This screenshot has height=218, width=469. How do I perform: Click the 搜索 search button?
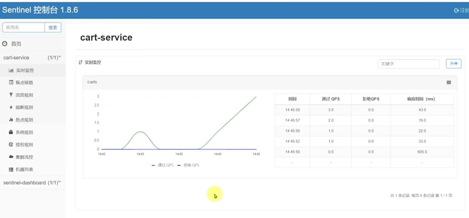click(53, 27)
